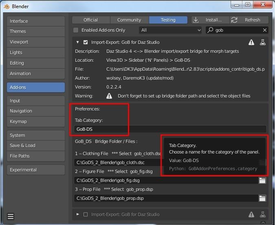Expand the collapsed GoB for Daz Studio entry
This screenshot has width=275, height=225.
(77, 214)
